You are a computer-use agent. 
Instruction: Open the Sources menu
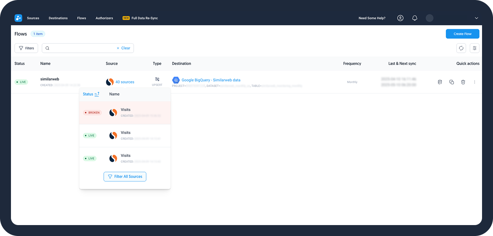[33, 18]
